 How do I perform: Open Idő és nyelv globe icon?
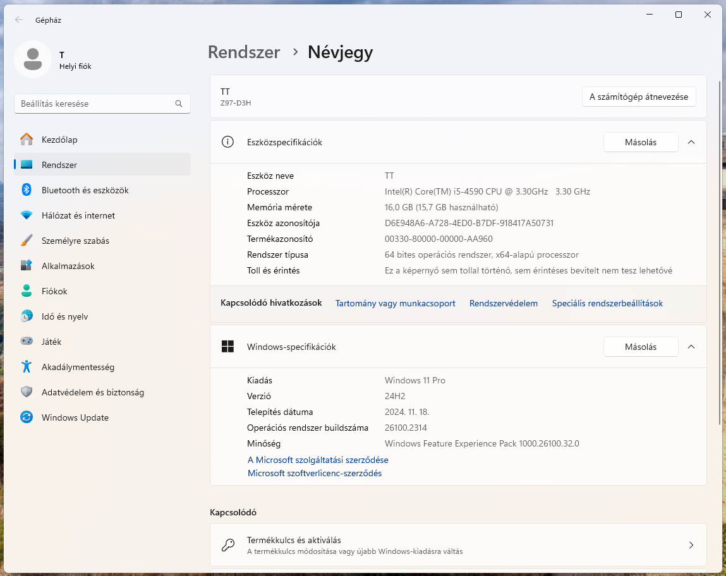pyautogui.click(x=27, y=316)
